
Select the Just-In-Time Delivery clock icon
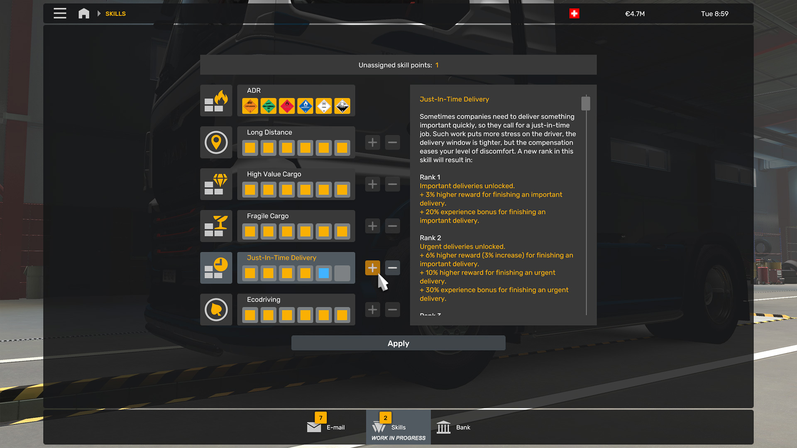pos(216,268)
